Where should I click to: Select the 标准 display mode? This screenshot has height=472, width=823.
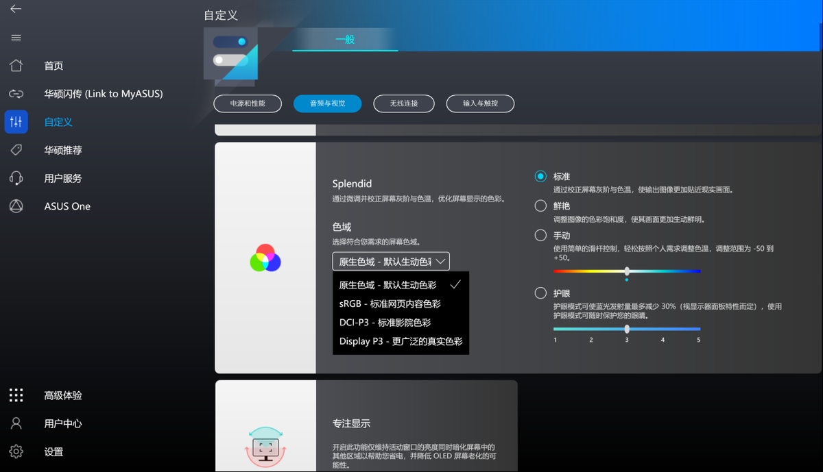click(x=540, y=176)
